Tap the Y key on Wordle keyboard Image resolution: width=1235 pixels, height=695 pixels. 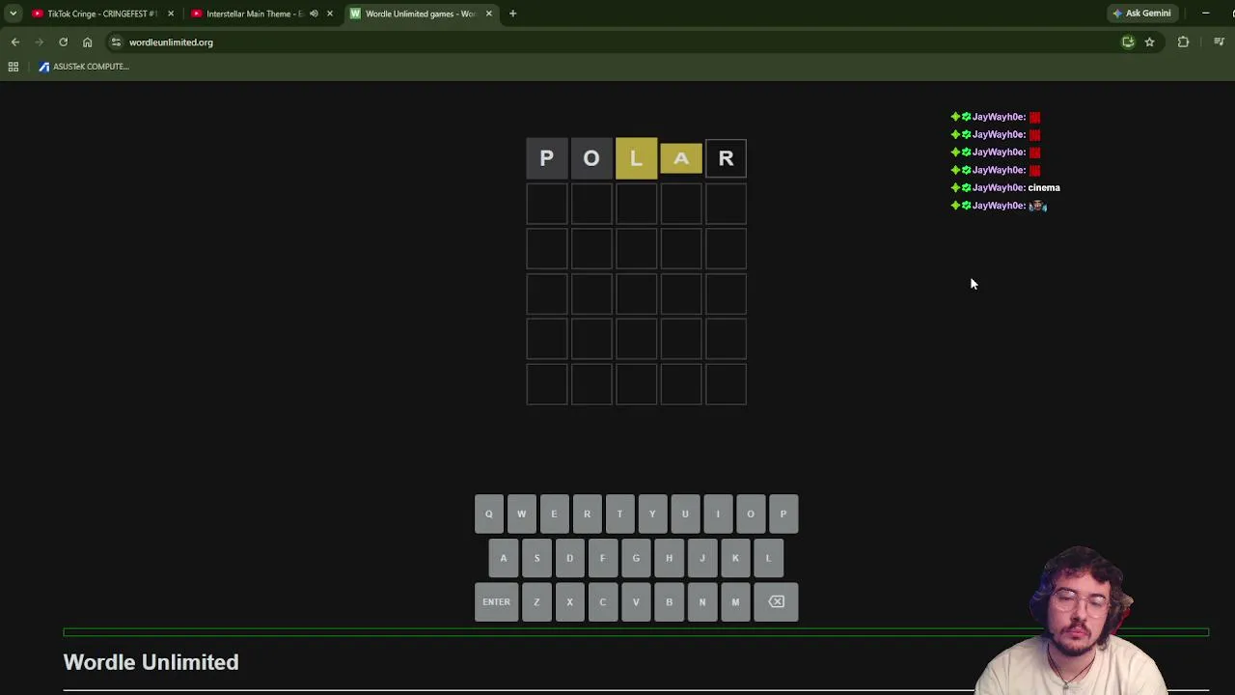652,514
